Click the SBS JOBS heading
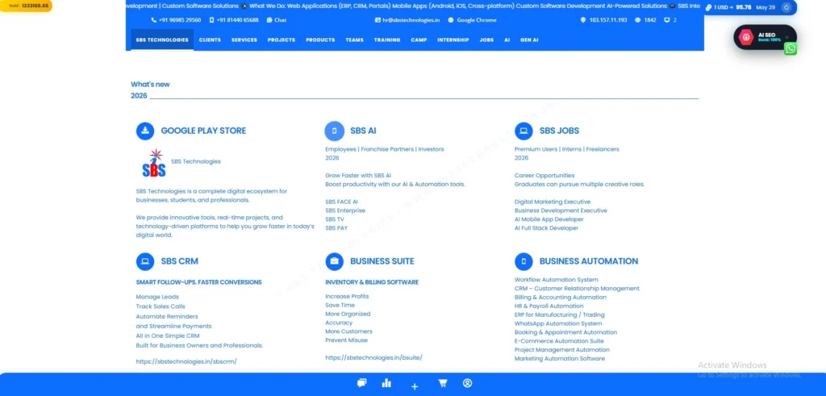 [x=560, y=131]
